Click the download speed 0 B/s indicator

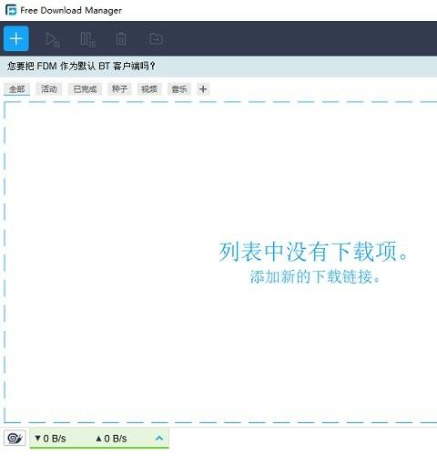[50, 439]
